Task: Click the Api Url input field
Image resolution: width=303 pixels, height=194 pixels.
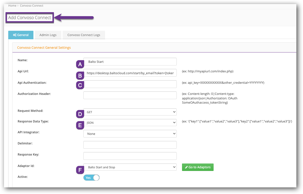Action: point(130,73)
